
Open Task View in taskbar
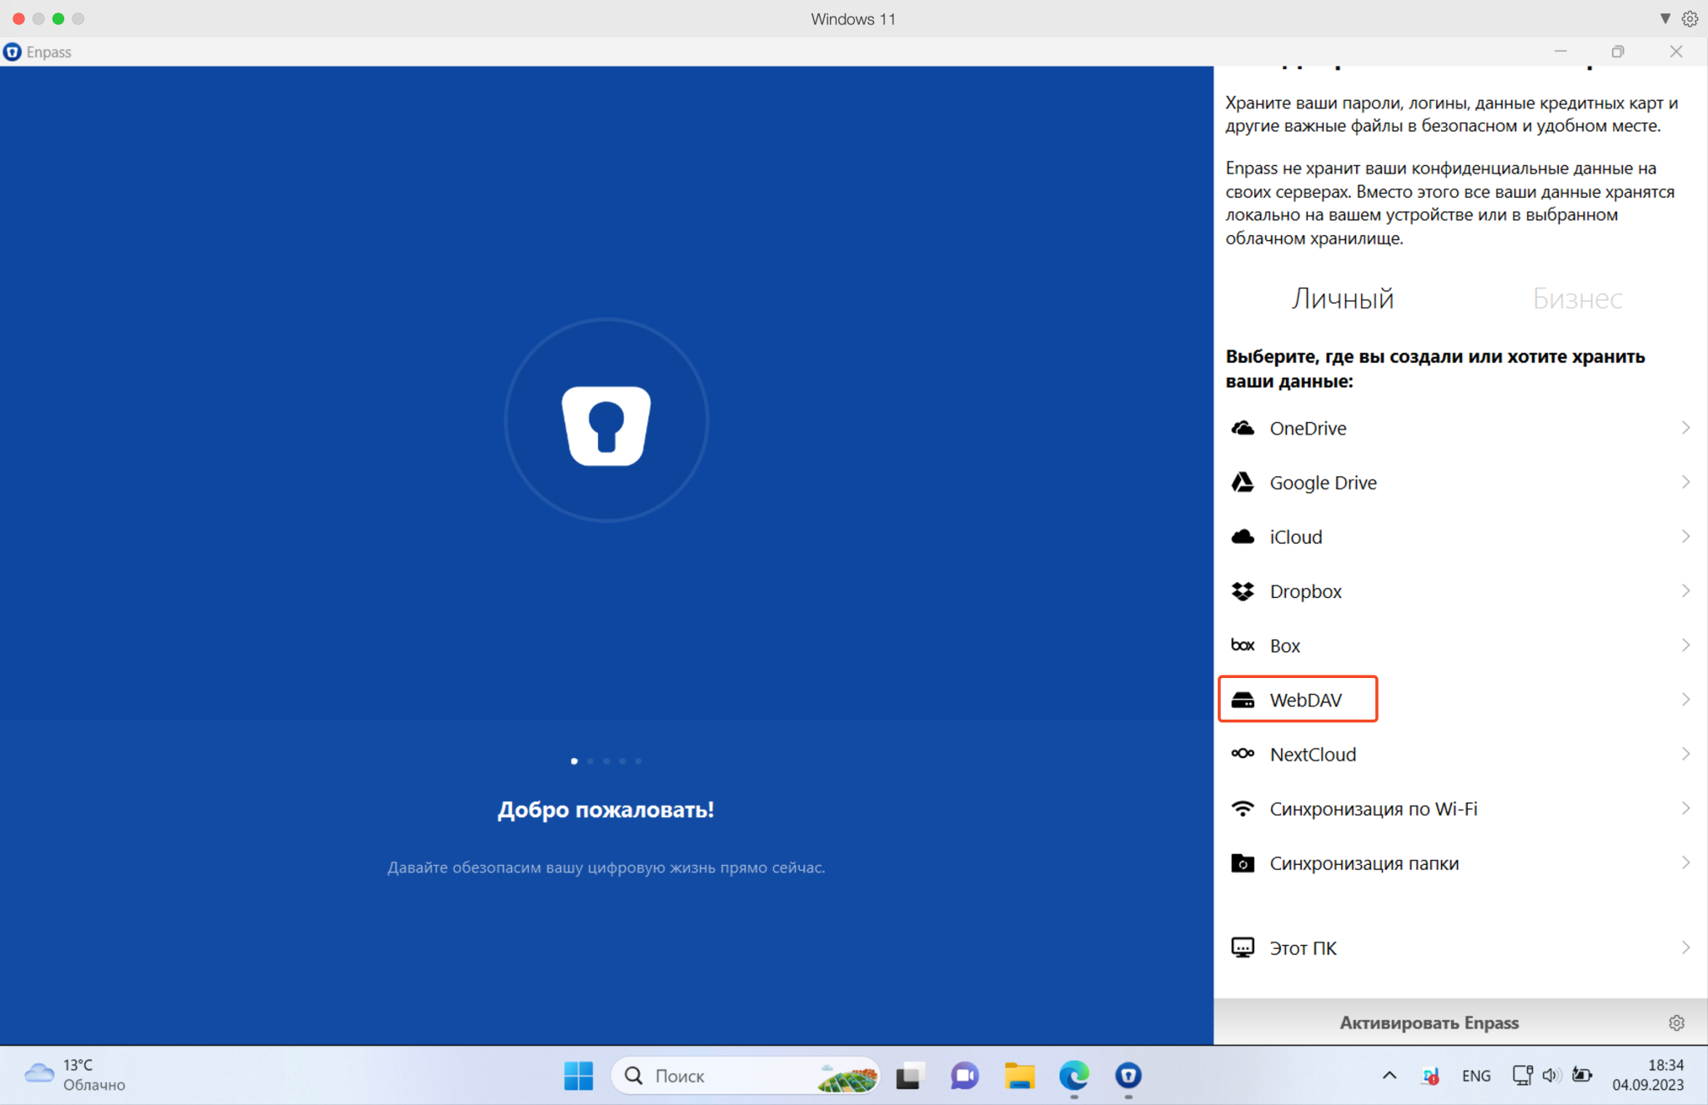pyautogui.click(x=911, y=1076)
